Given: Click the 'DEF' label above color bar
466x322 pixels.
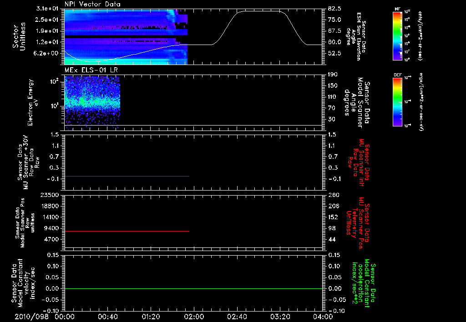Looking at the screenshot, I should point(397,75).
